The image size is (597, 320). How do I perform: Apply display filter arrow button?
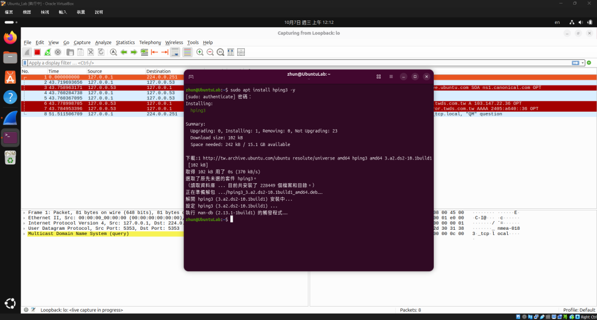tap(575, 63)
